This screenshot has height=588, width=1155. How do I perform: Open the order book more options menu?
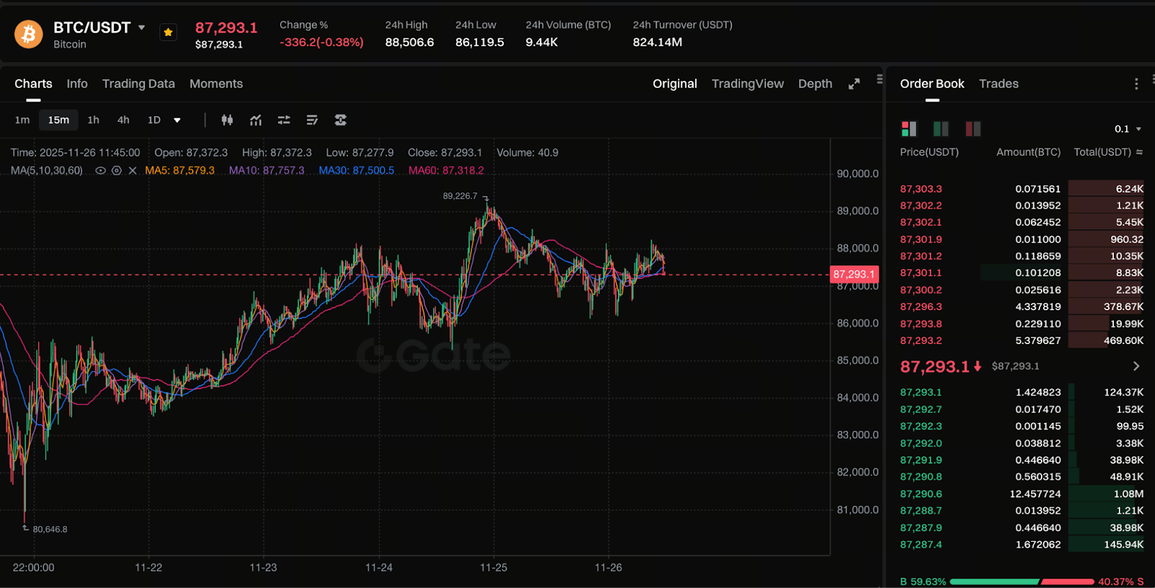coord(1136,84)
